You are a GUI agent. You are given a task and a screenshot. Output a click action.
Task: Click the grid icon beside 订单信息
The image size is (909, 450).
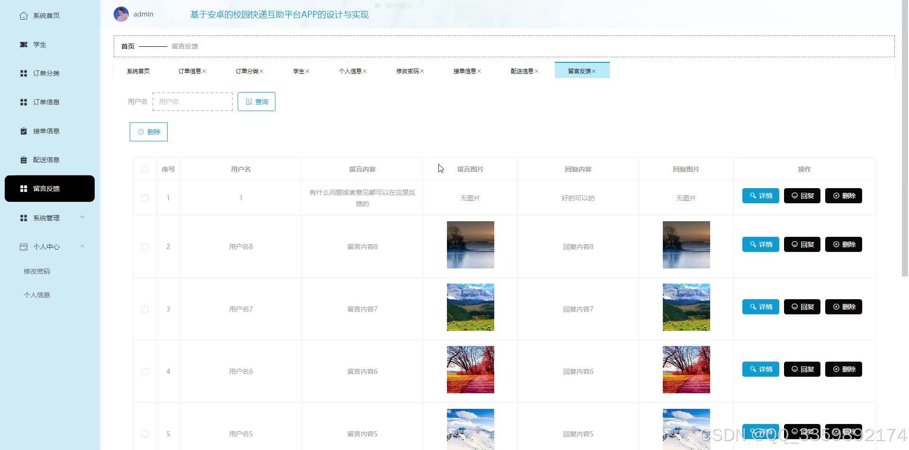click(x=24, y=102)
